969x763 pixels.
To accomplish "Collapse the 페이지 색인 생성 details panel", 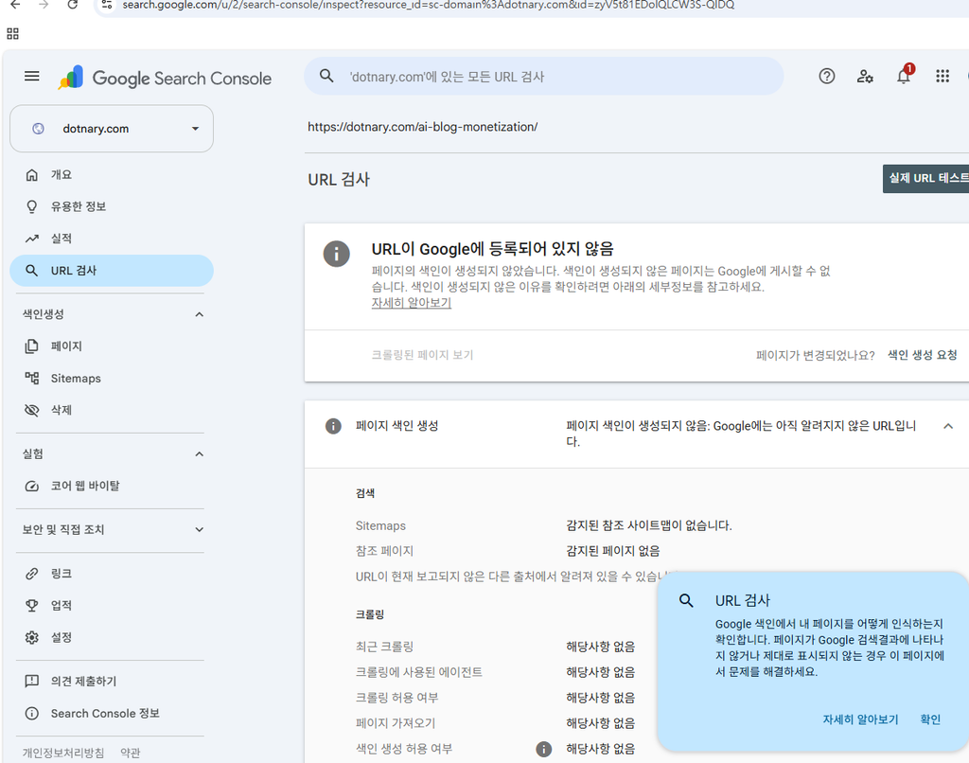I will (948, 426).
